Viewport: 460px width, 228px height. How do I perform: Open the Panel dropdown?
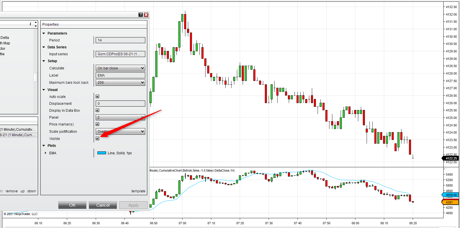coord(120,117)
